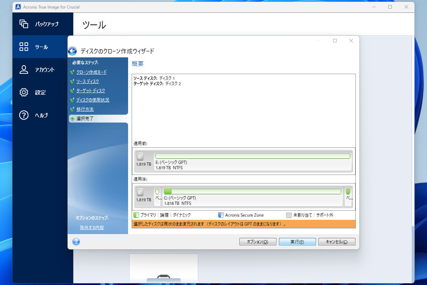Go to ソース ディスク step

[x=88, y=82]
